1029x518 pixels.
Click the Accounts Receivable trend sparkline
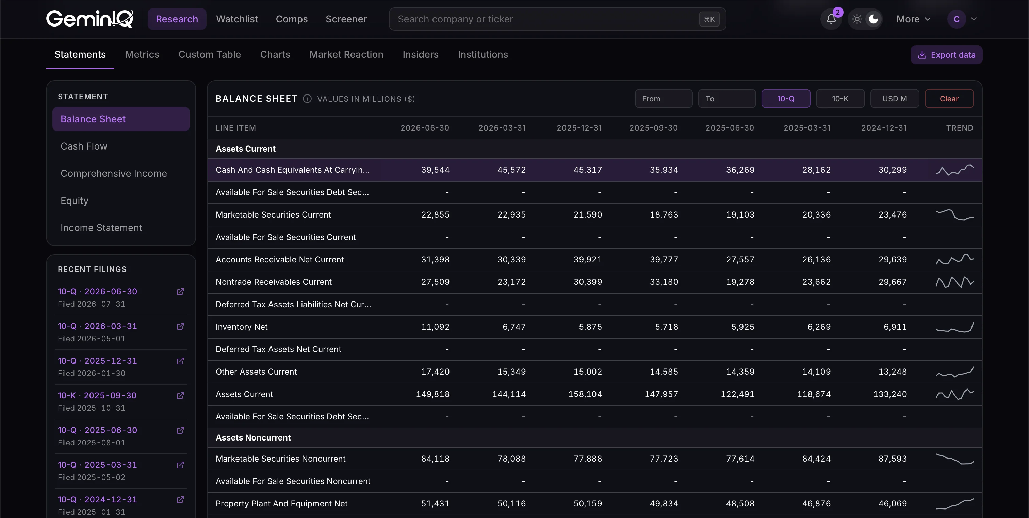954,259
